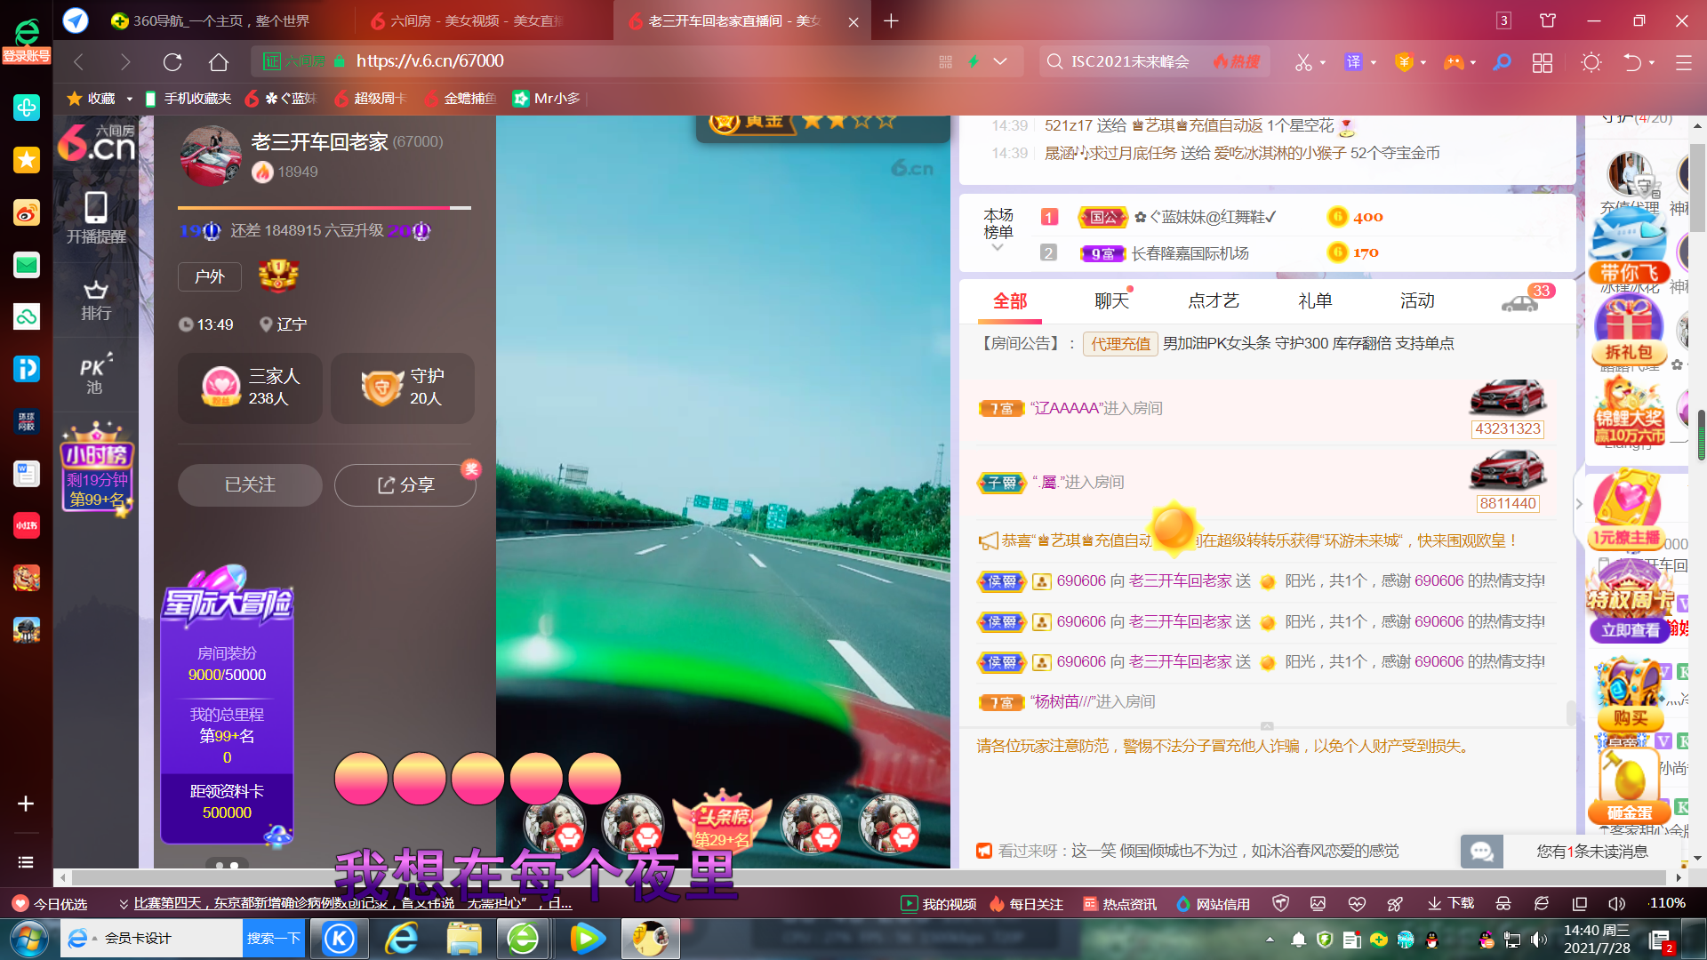This screenshot has height=960, width=1707.
Task: Expand the right sidebar collapse arrow
Action: click(x=1579, y=503)
